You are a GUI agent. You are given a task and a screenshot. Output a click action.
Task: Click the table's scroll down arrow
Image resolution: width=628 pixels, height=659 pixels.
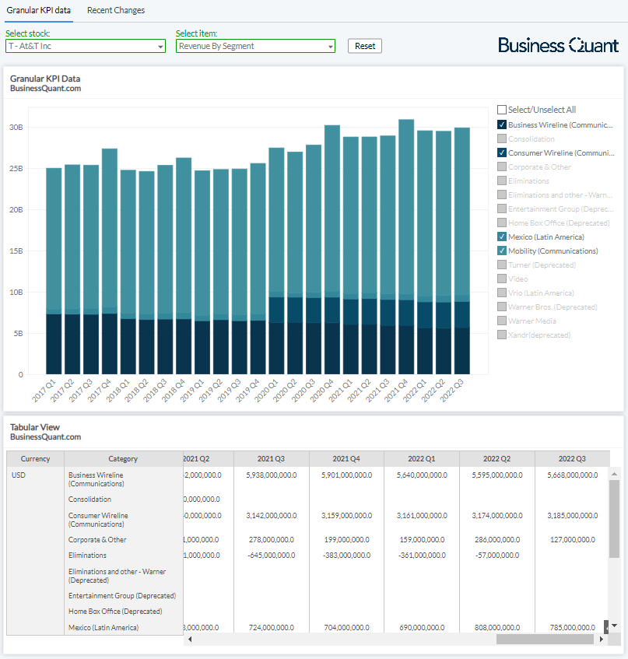click(x=614, y=626)
